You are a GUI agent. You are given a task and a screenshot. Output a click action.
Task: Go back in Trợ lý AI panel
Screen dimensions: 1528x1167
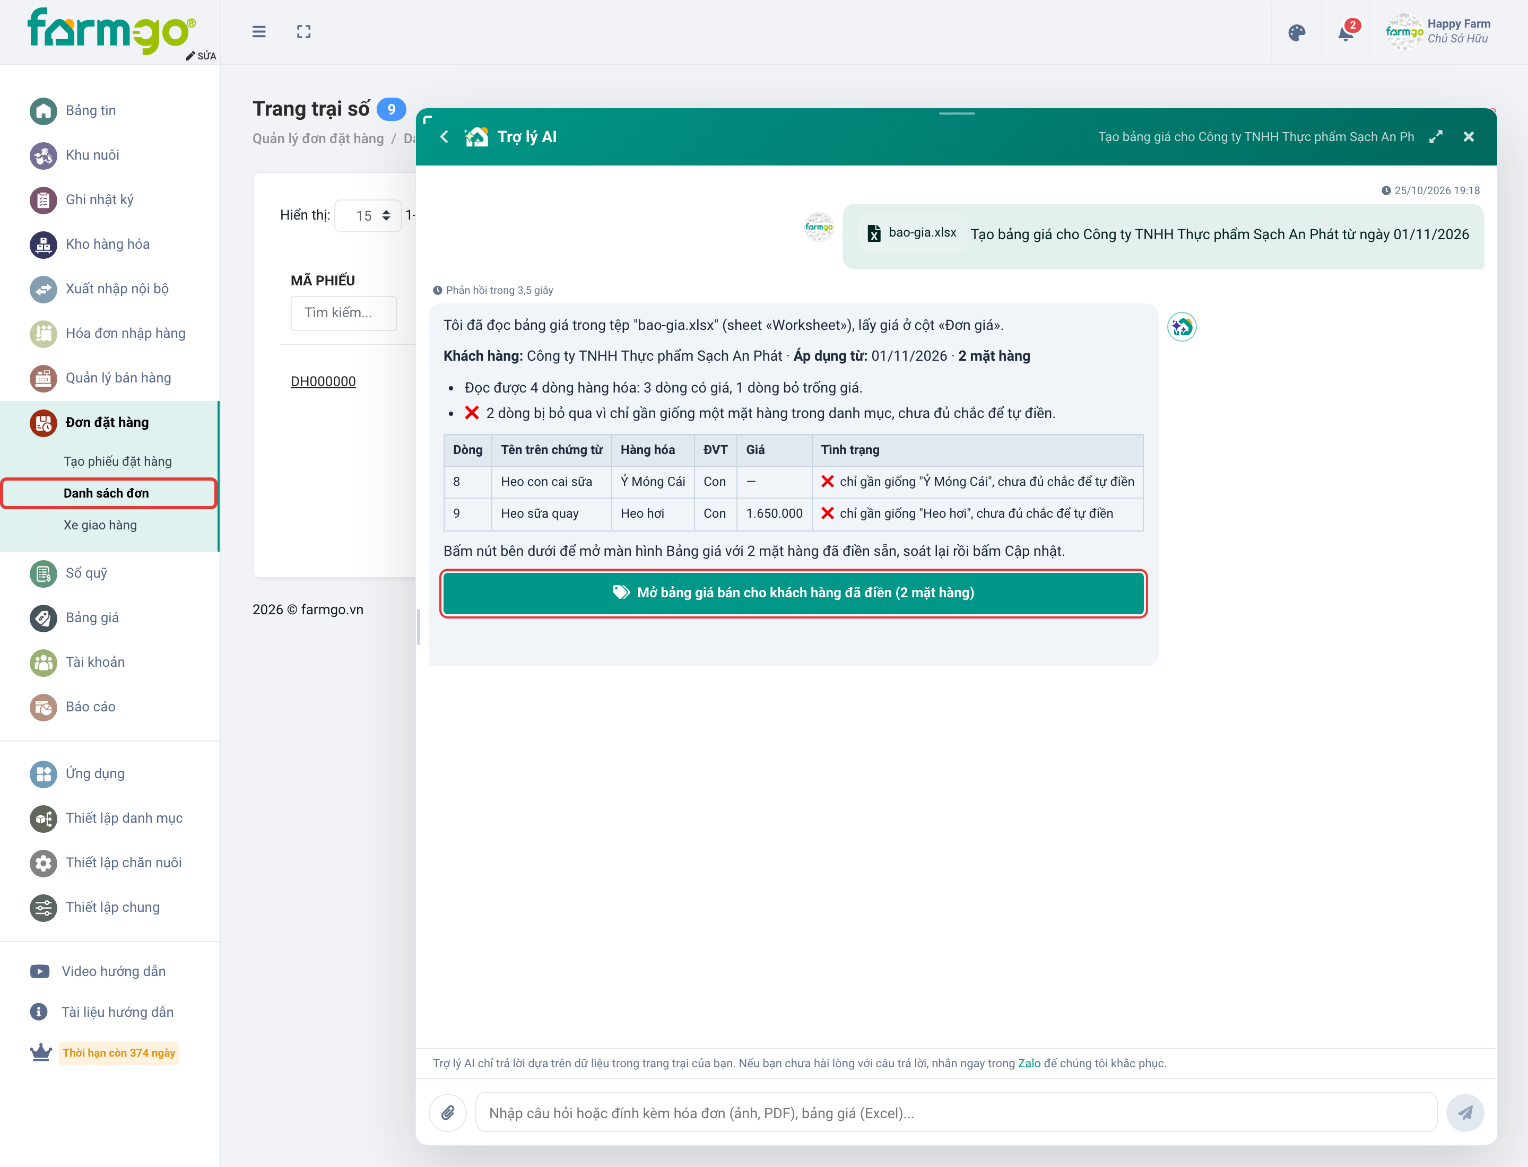(x=444, y=137)
